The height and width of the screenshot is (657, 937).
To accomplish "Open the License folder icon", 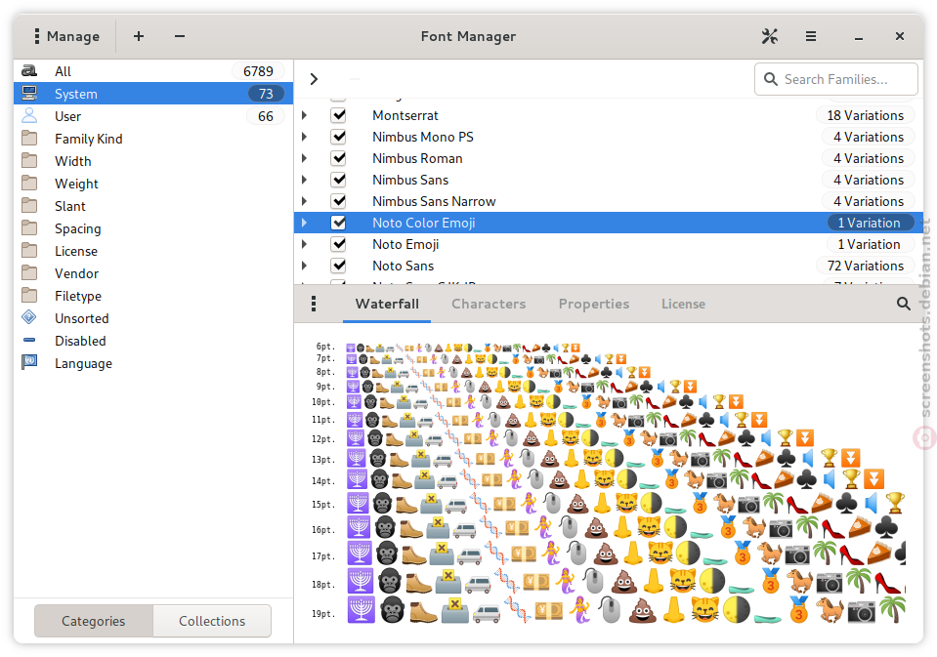I will pos(29,251).
